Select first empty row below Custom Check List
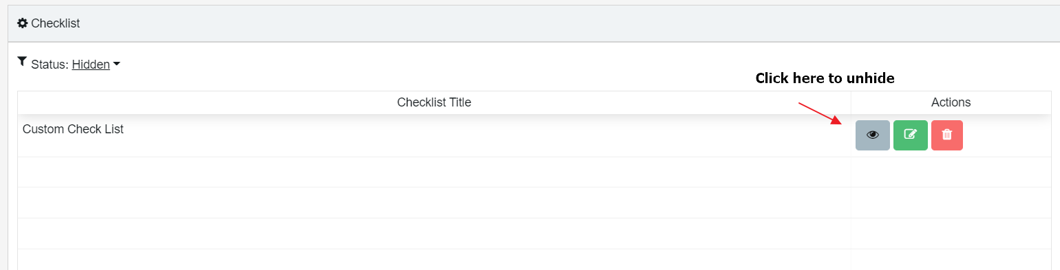 click(534, 172)
